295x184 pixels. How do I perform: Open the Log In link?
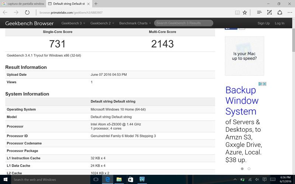280,23
